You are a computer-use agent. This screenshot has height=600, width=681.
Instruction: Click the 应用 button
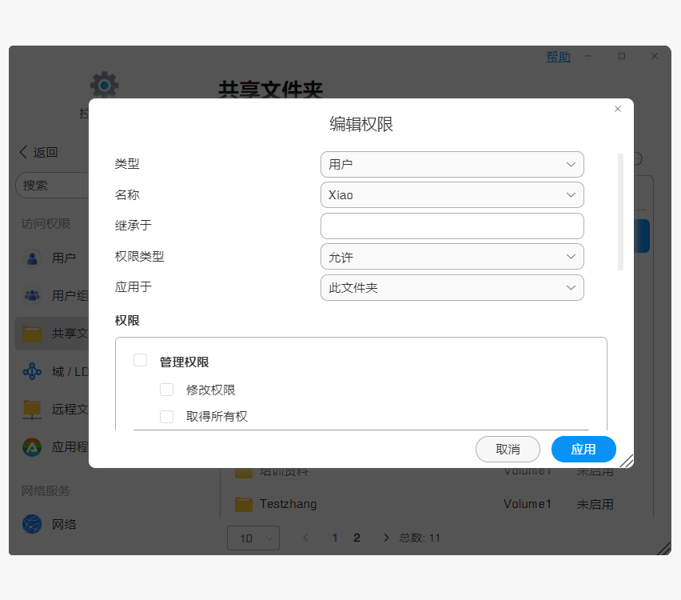583,449
